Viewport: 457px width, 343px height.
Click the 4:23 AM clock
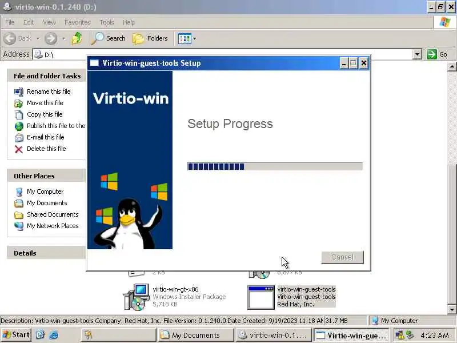click(435, 335)
